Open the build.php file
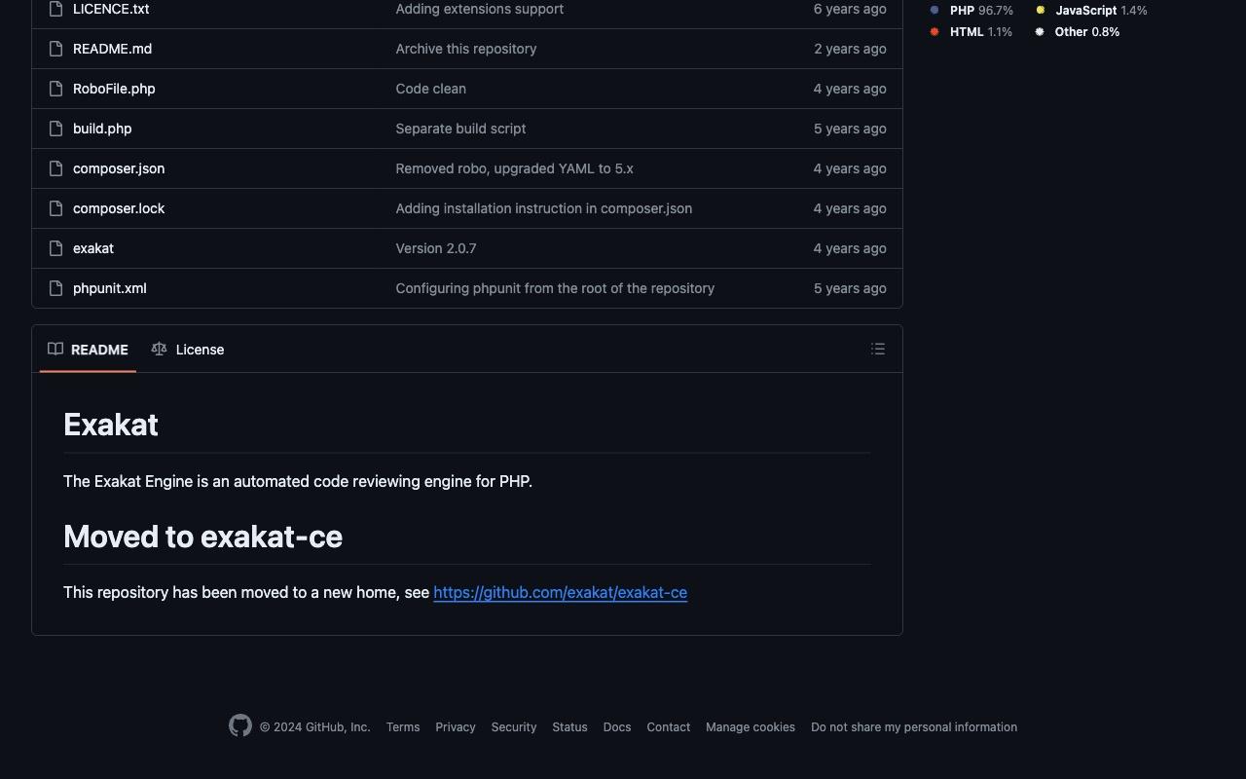Screen dimensions: 1246x779 102,129
